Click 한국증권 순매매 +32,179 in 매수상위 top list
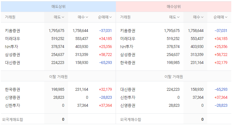Viewport: 233px width, 125px height. pos(221,63)
